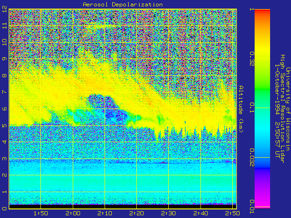Screen dimensions: 291x218
Task: Click the altitude label 1
Action: (5, 192)
